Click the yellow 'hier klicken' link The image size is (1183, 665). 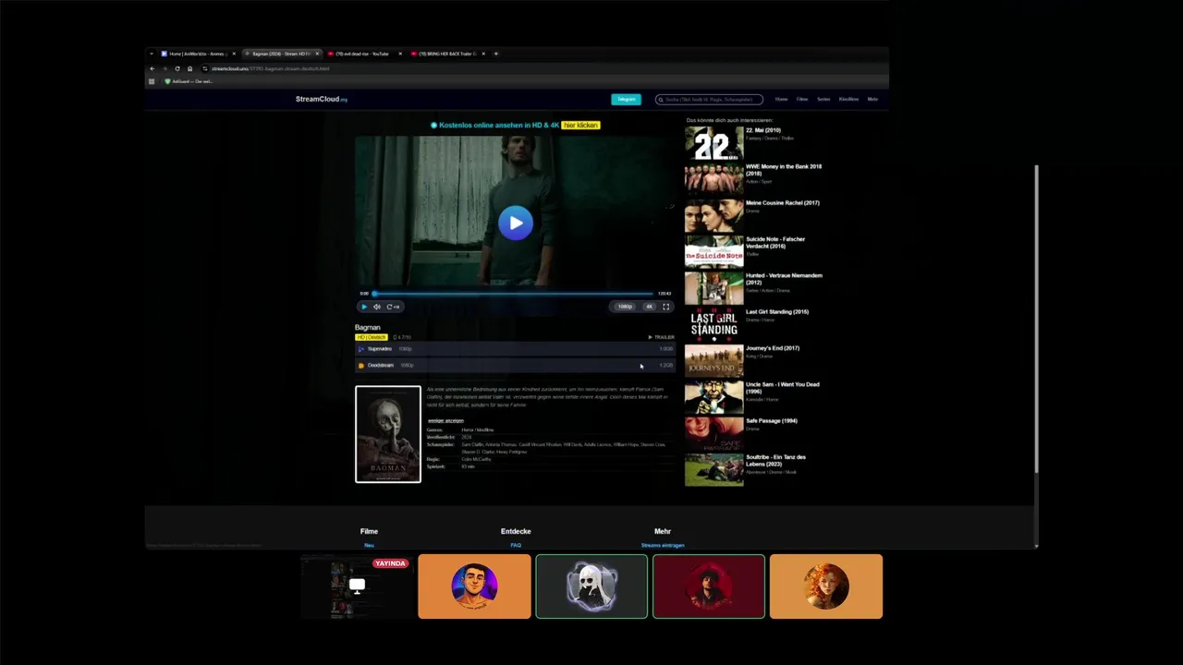580,125
